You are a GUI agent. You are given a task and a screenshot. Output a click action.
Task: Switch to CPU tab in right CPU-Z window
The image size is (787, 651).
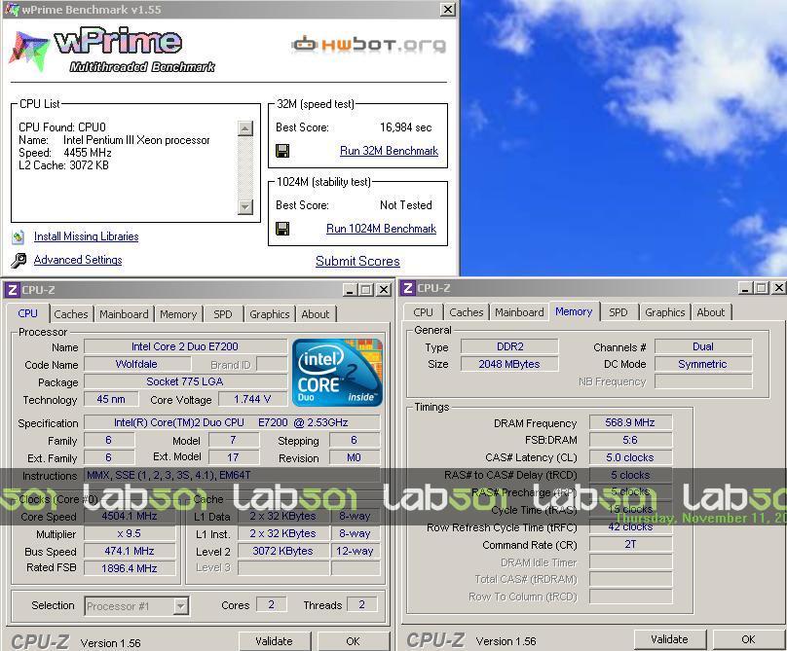(x=423, y=312)
